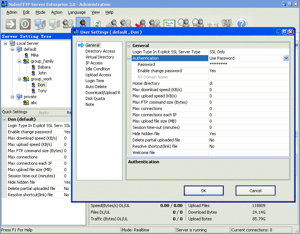This screenshot has height=234, width=300.
Task: Collapse the private domain tree node
Action: click(x=13, y=97)
